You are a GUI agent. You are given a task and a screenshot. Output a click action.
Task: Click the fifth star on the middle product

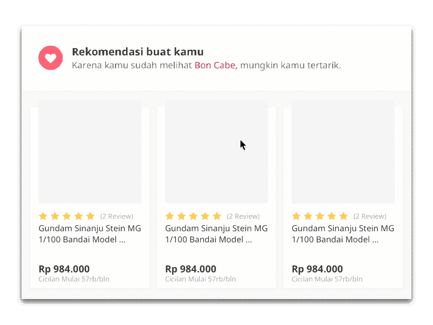(218, 216)
